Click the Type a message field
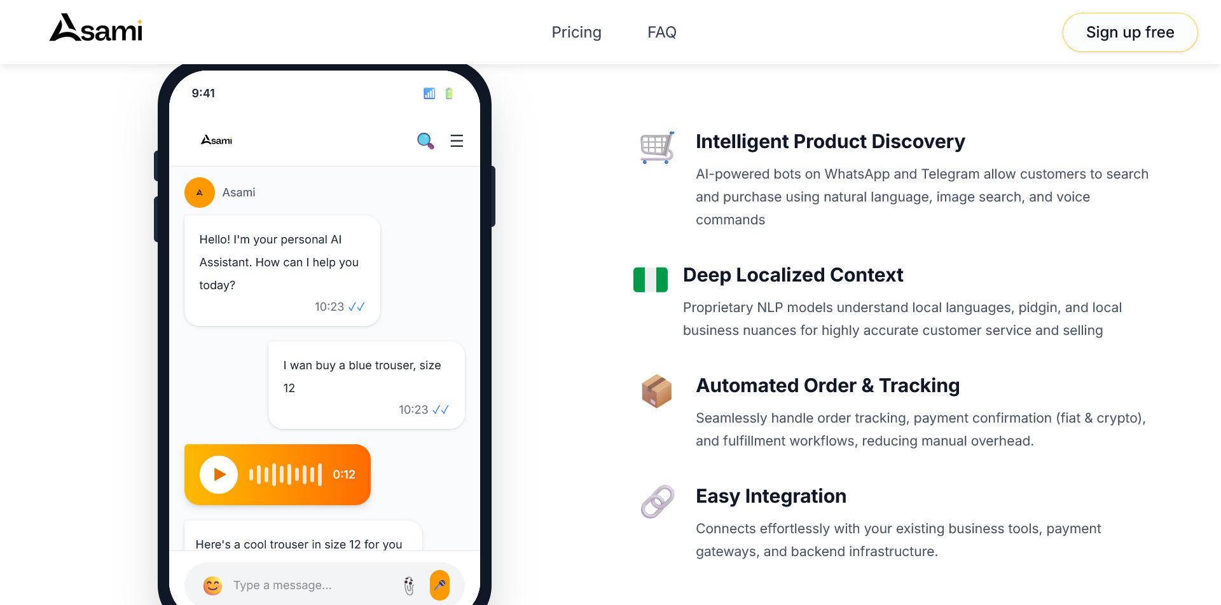This screenshot has height=605, width=1221. [312, 585]
